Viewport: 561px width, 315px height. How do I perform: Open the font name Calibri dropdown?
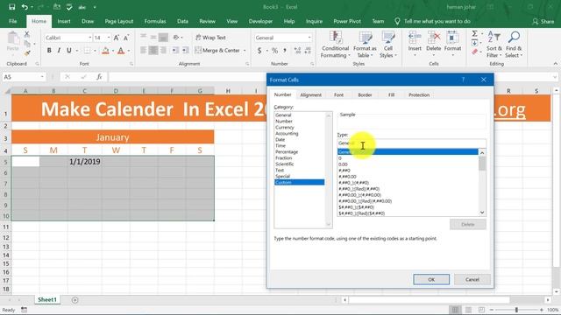click(x=90, y=38)
